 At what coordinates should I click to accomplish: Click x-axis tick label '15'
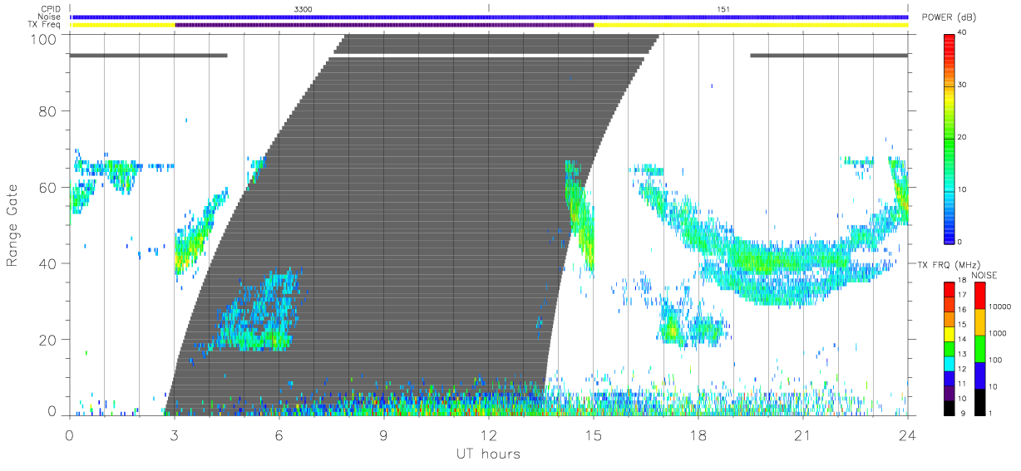tap(594, 434)
